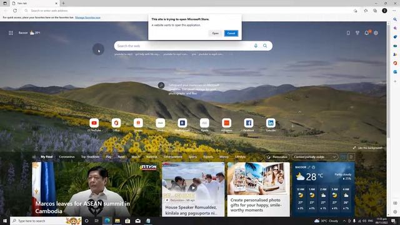This screenshot has height=225, width=400.
Task: Open the Action Center notification icon
Action: pos(393,221)
